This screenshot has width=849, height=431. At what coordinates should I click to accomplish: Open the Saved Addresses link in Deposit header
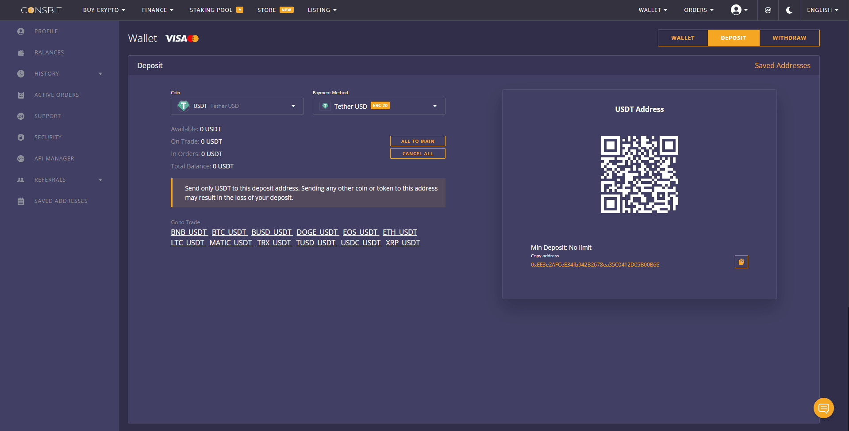click(x=782, y=65)
